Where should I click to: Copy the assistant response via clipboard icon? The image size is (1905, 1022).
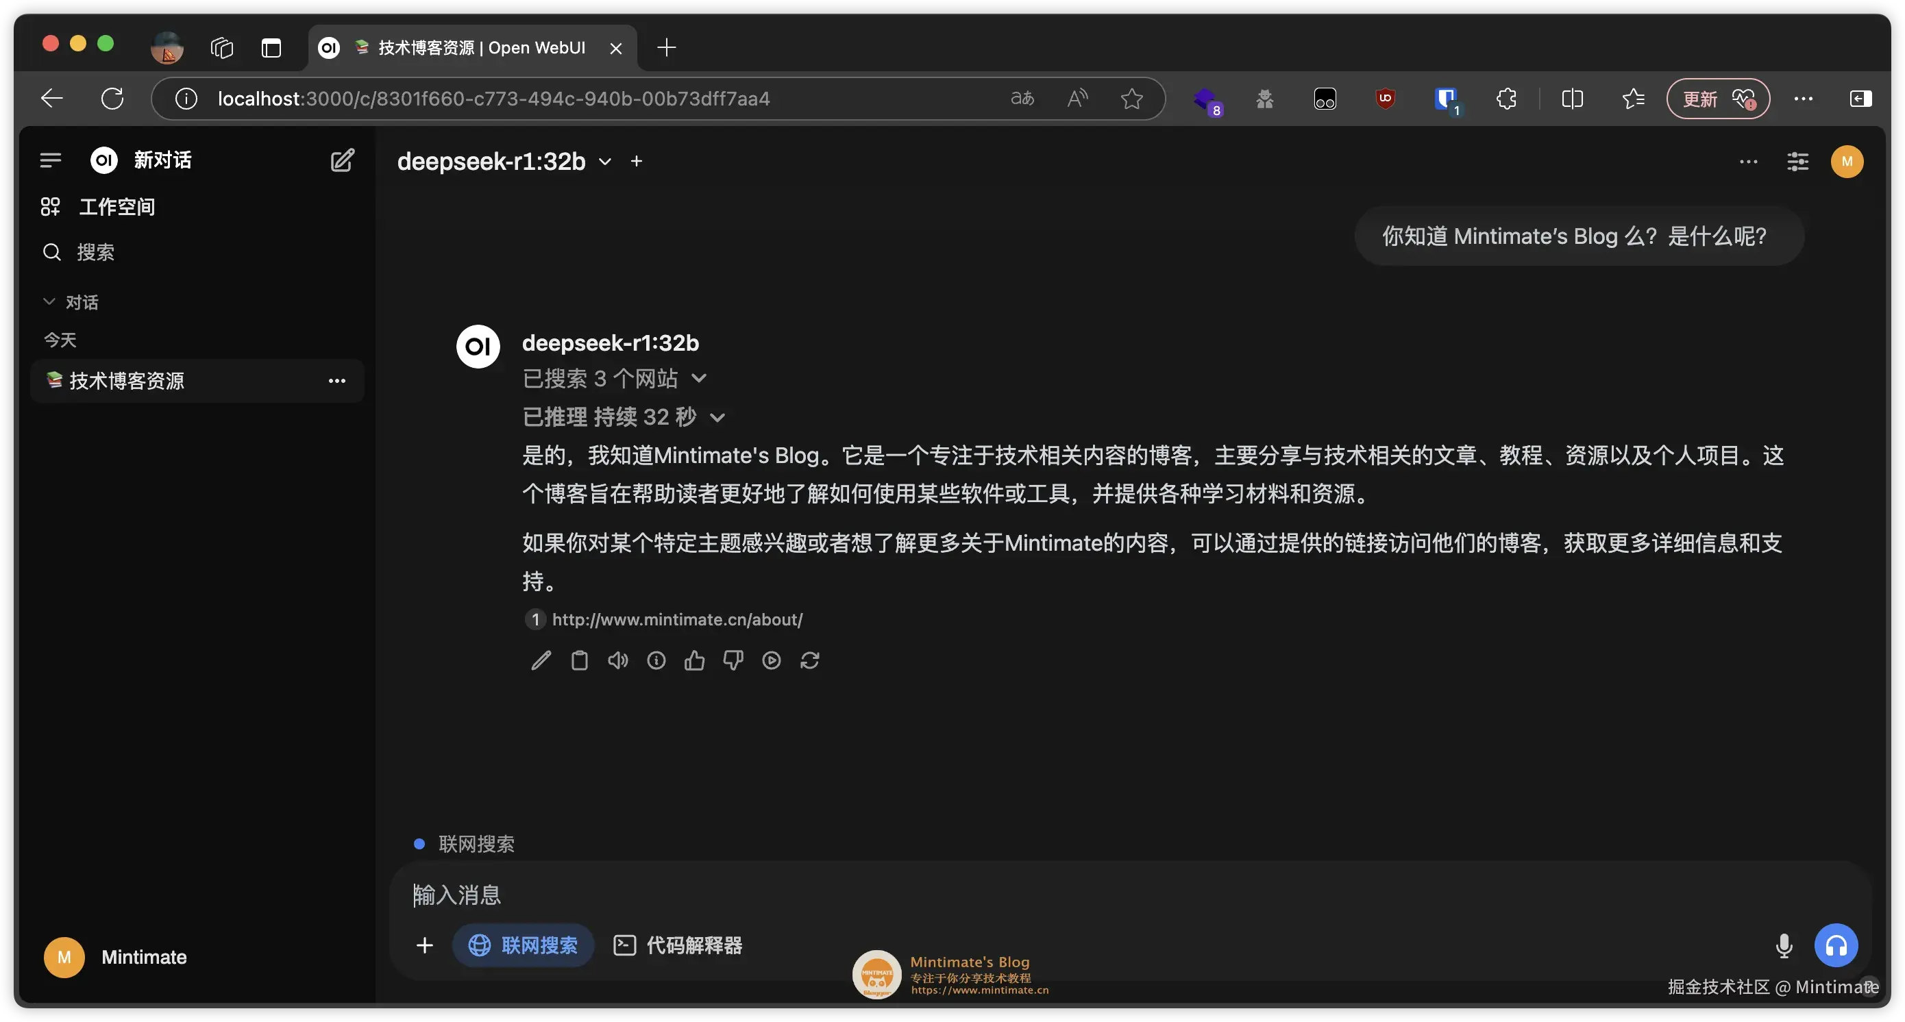coord(579,660)
